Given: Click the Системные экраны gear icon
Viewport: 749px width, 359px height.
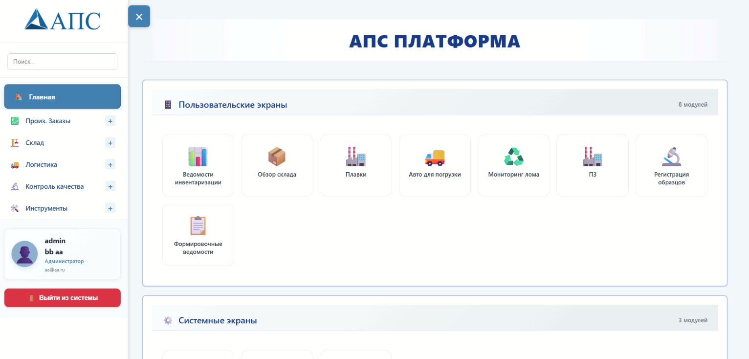Looking at the screenshot, I should (x=168, y=320).
